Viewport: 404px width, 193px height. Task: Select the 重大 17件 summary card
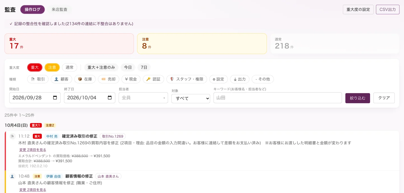click(69, 44)
